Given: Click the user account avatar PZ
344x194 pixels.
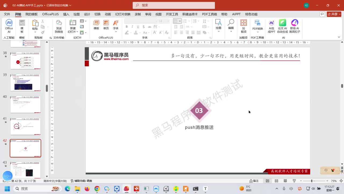Looking at the screenshot, I should 306,5.
